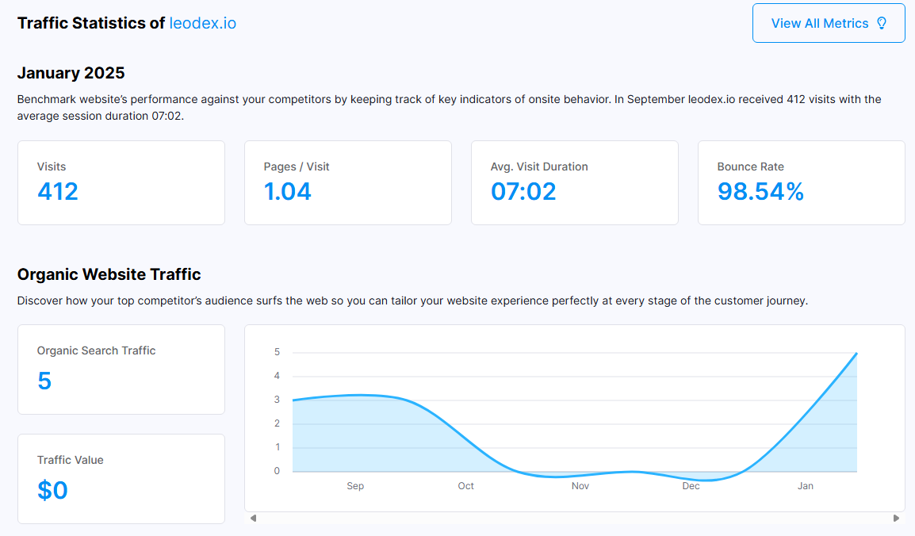Select the Pages / Visit 1.04 card

click(x=348, y=182)
